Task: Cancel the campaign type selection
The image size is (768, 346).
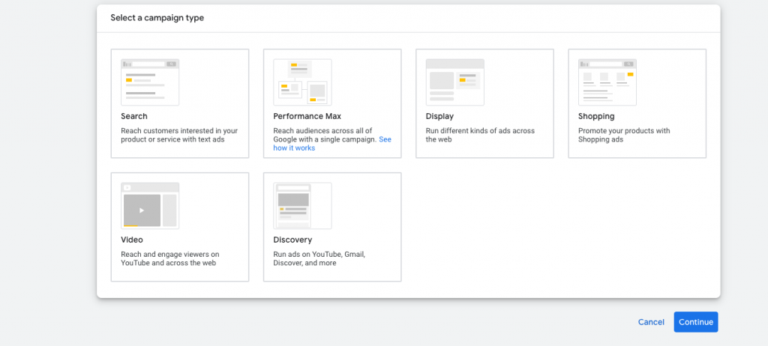Action: pos(651,322)
